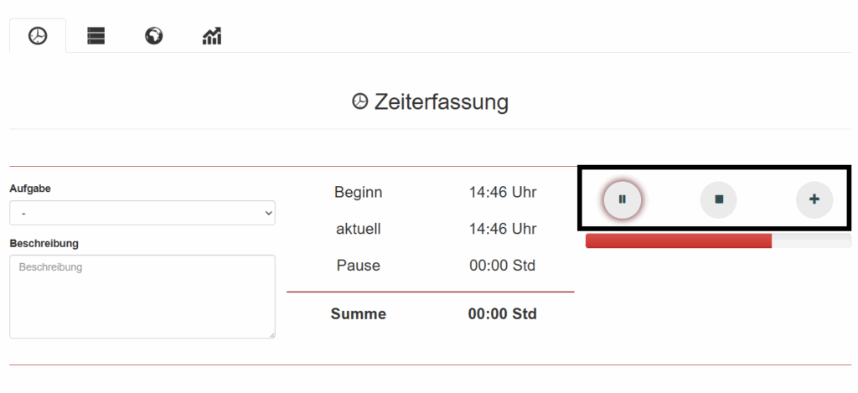Click the Summe row label
The width and height of the screenshot is (858, 393).
click(x=359, y=314)
